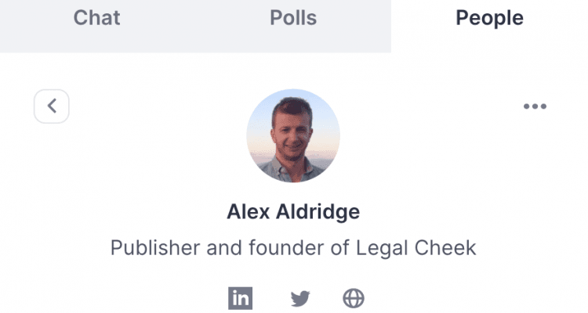Switch to the Chat tab

[96, 17]
